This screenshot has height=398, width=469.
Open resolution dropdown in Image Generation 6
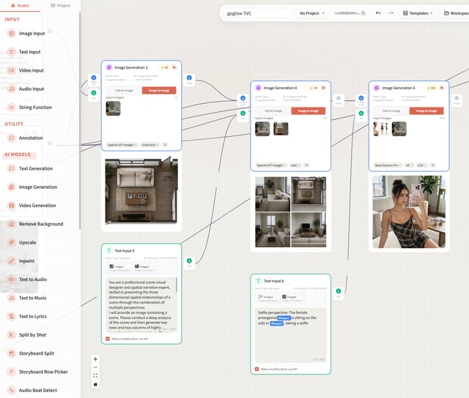tap(409, 165)
